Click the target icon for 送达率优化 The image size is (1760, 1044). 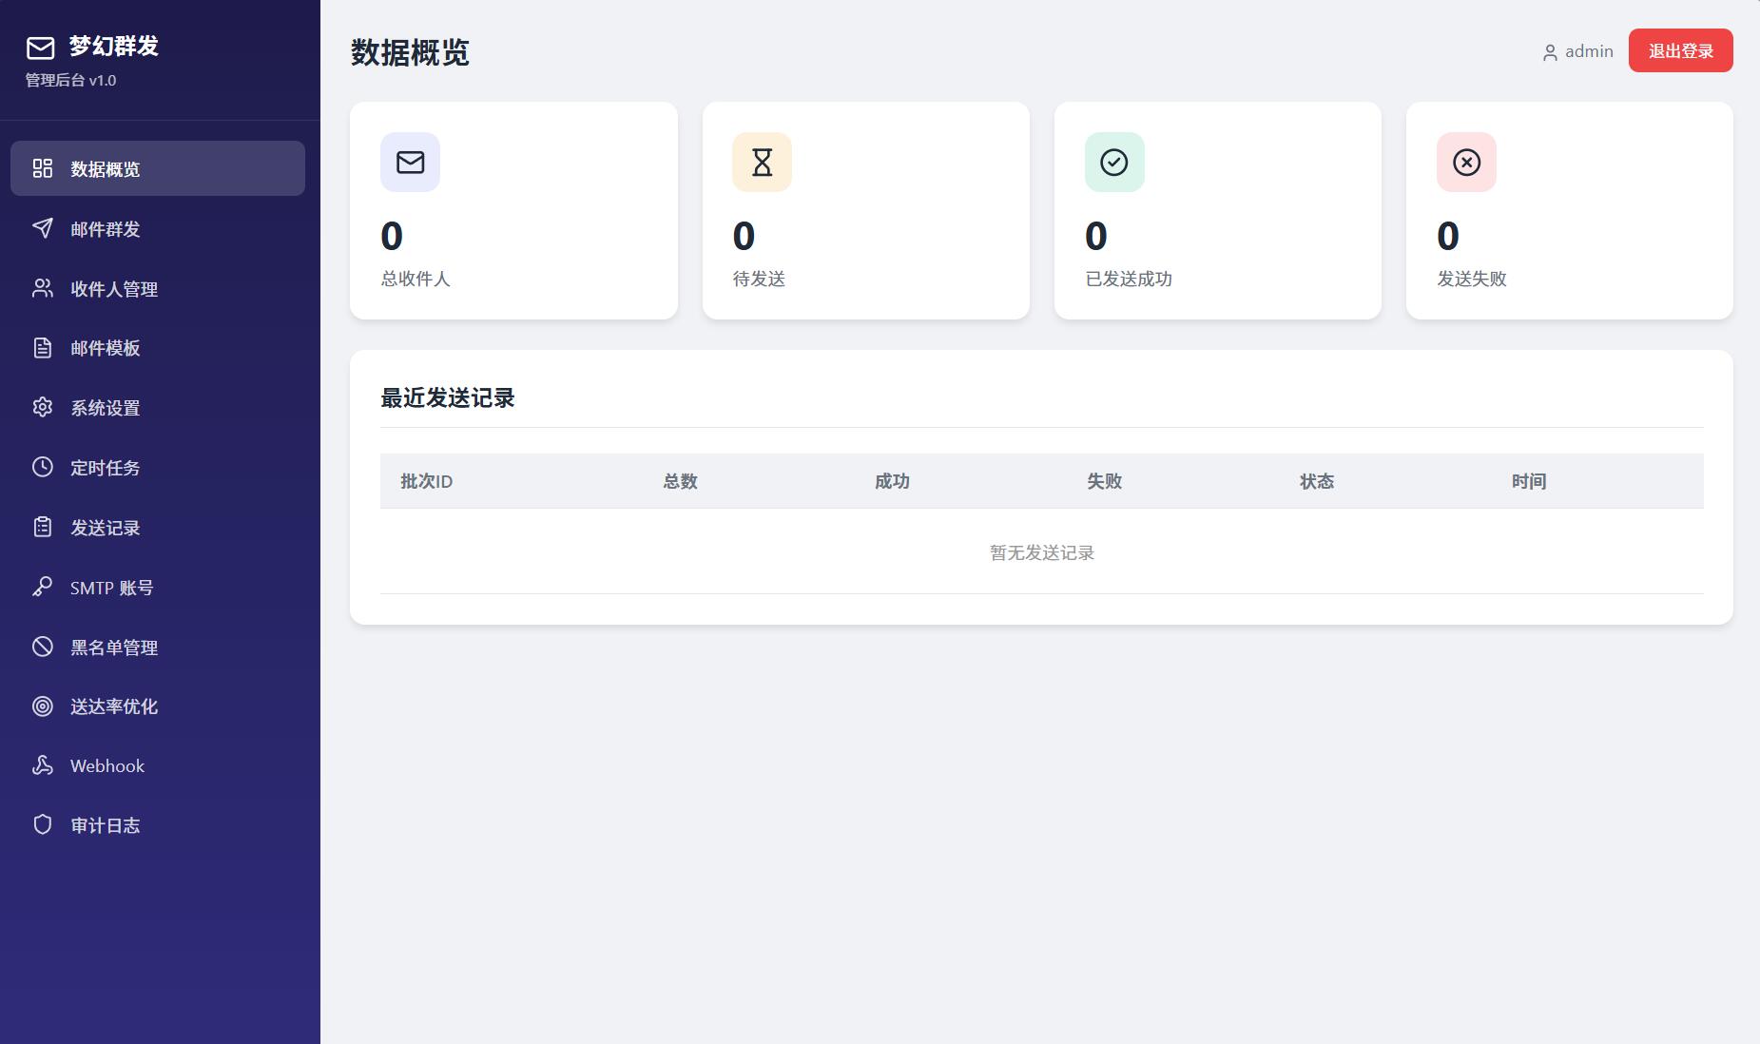coord(43,706)
